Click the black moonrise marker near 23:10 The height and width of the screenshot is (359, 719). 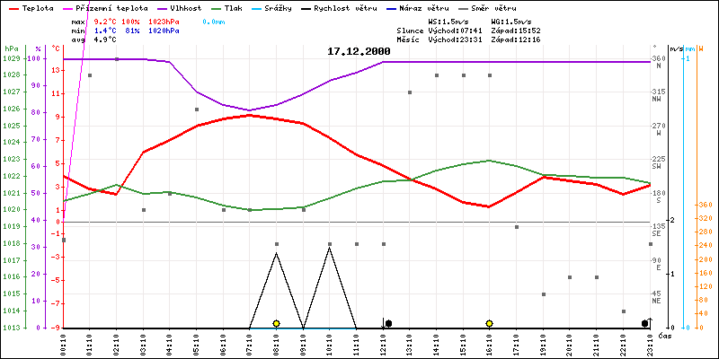pos(644,323)
